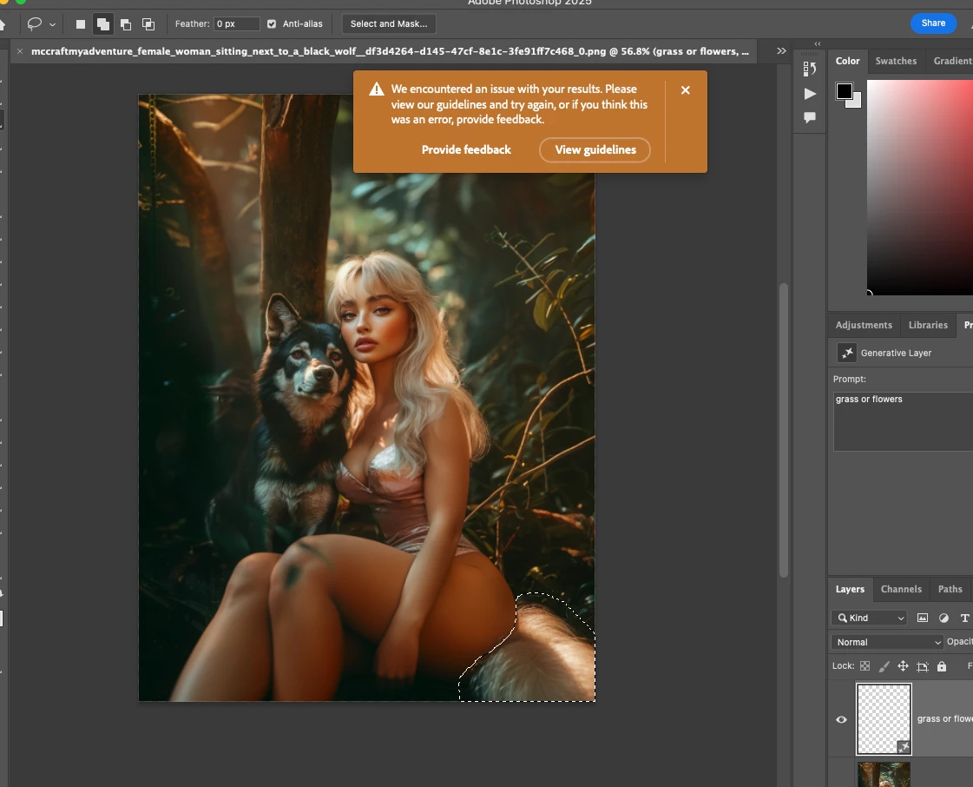973x787 pixels.
Task: Click the adjustment layer filter icon
Action: [943, 618]
